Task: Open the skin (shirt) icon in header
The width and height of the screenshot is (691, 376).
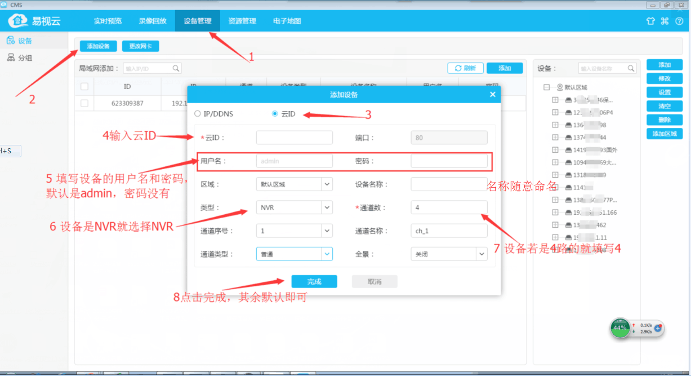Action: (650, 21)
